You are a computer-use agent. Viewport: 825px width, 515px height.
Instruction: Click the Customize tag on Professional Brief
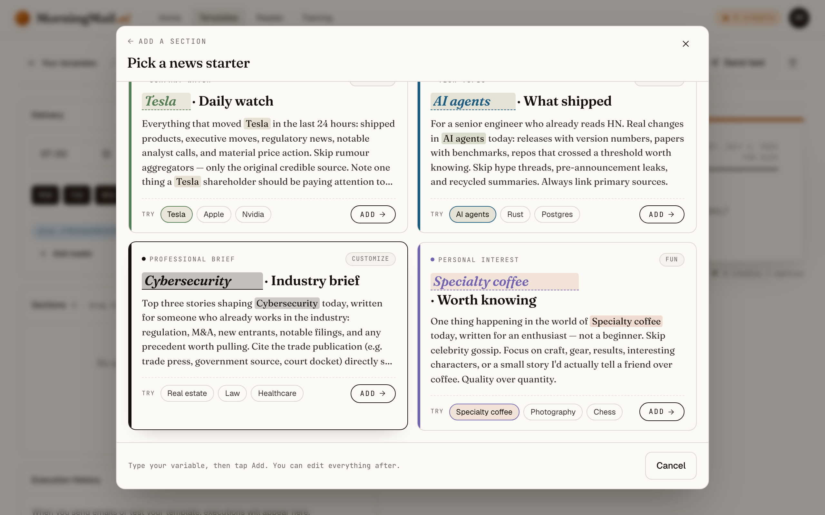pos(371,259)
